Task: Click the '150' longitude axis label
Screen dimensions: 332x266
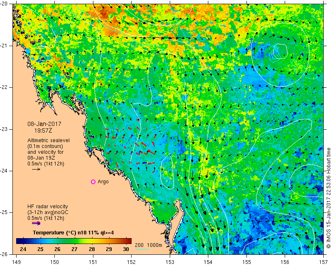Action: point(55,262)
